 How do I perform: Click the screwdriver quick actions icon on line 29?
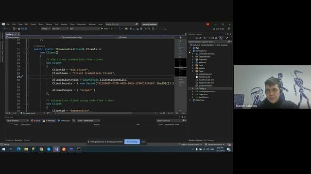[x=22, y=76]
